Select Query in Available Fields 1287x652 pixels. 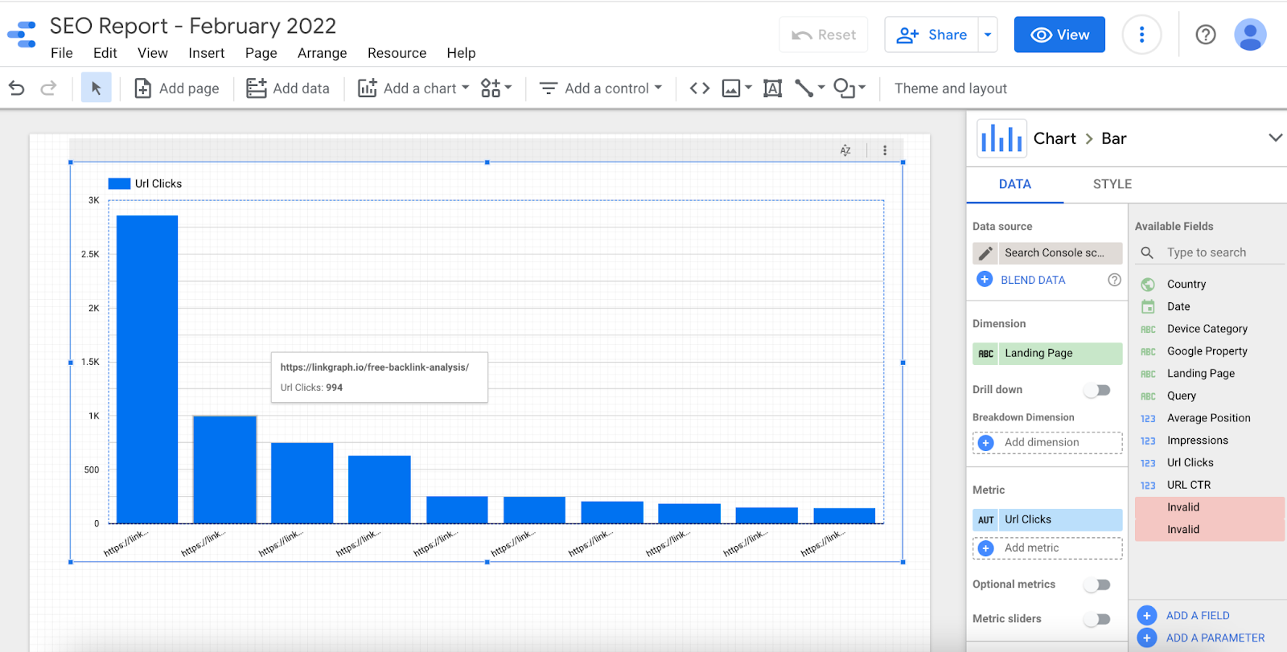coord(1182,396)
